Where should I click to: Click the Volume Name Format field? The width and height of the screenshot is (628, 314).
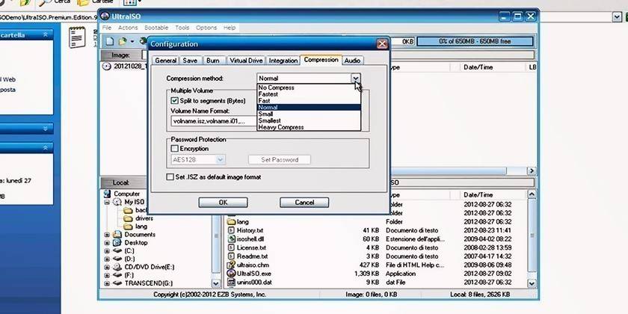(x=213, y=120)
